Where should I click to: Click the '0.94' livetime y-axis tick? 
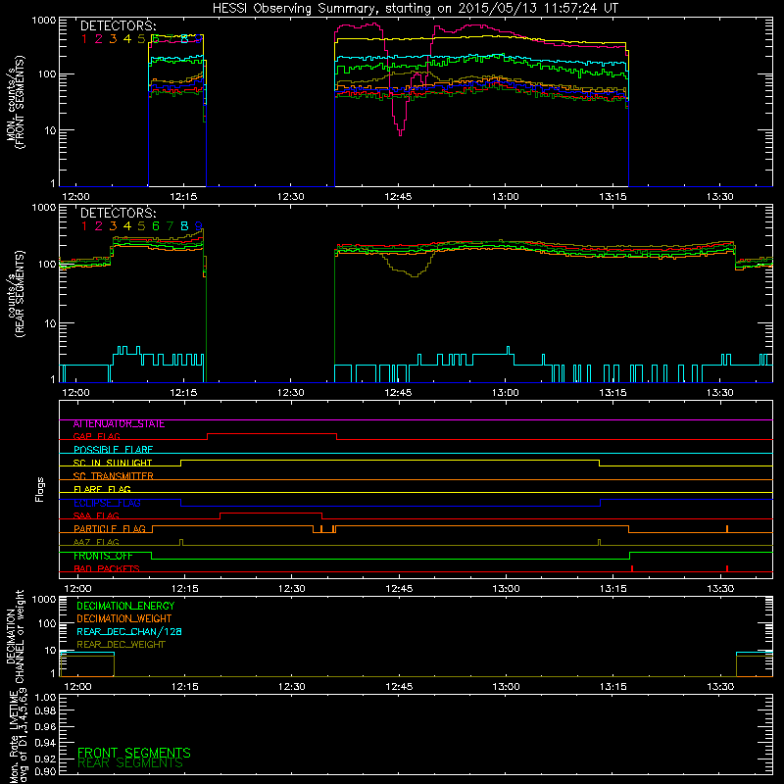tap(45, 743)
